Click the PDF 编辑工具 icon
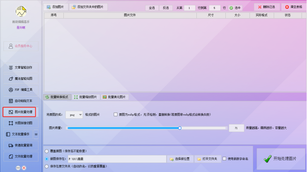 coord(10,90)
